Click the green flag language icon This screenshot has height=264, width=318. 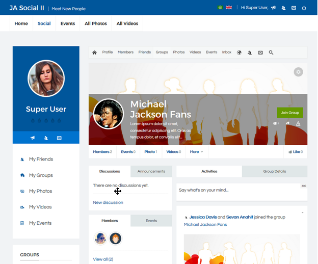220,8
